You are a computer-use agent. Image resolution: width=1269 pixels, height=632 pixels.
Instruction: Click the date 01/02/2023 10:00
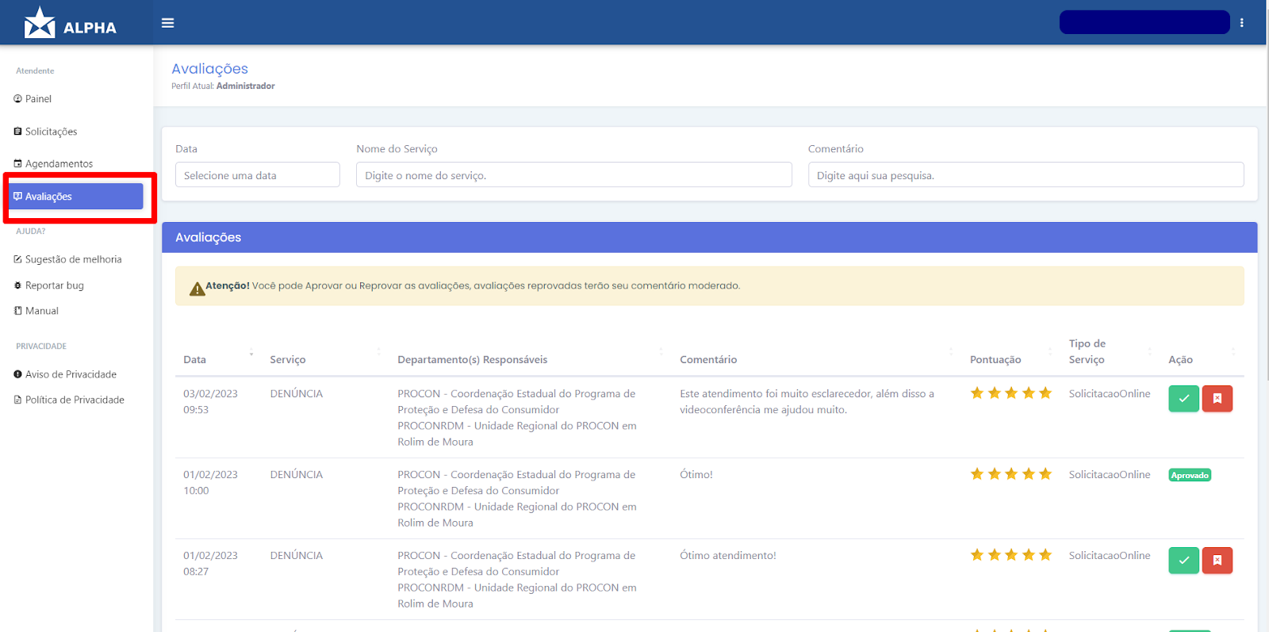coord(210,482)
